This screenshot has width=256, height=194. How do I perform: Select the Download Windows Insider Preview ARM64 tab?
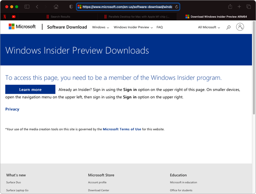pos(216,17)
